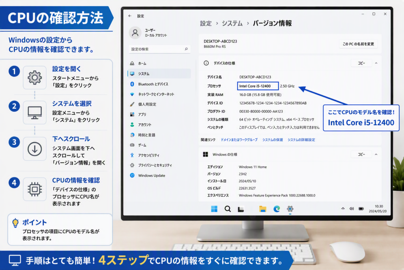
Task: Click the 個人用設定 brush icon
Action: click(x=132, y=104)
